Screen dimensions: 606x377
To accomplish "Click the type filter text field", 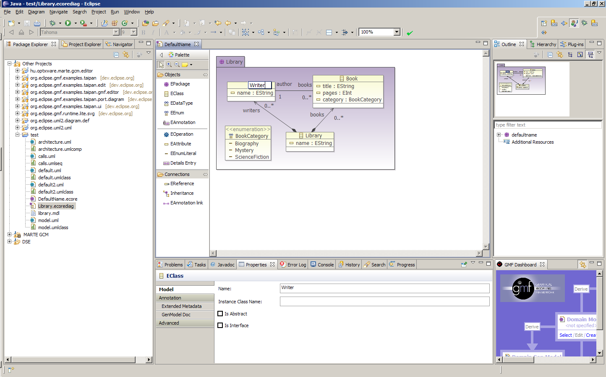I will click(x=548, y=125).
